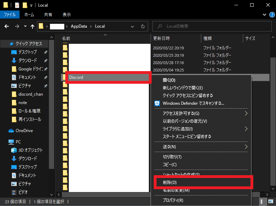Open the ホーム ribbon tab
The image size is (276, 206).
(29, 15)
